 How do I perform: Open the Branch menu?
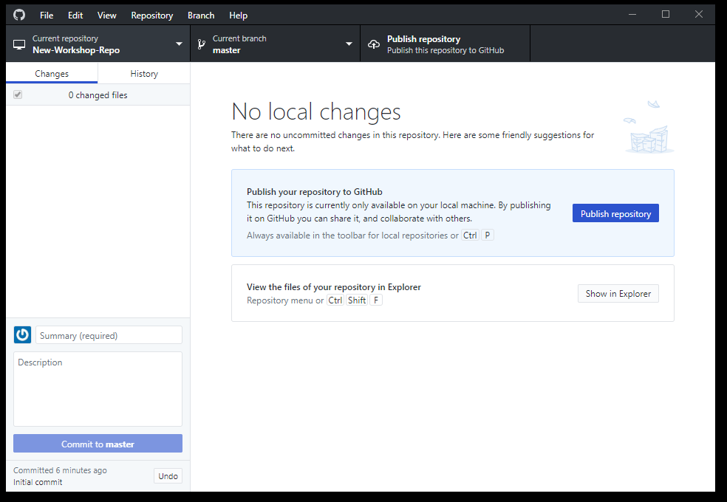[200, 15]
